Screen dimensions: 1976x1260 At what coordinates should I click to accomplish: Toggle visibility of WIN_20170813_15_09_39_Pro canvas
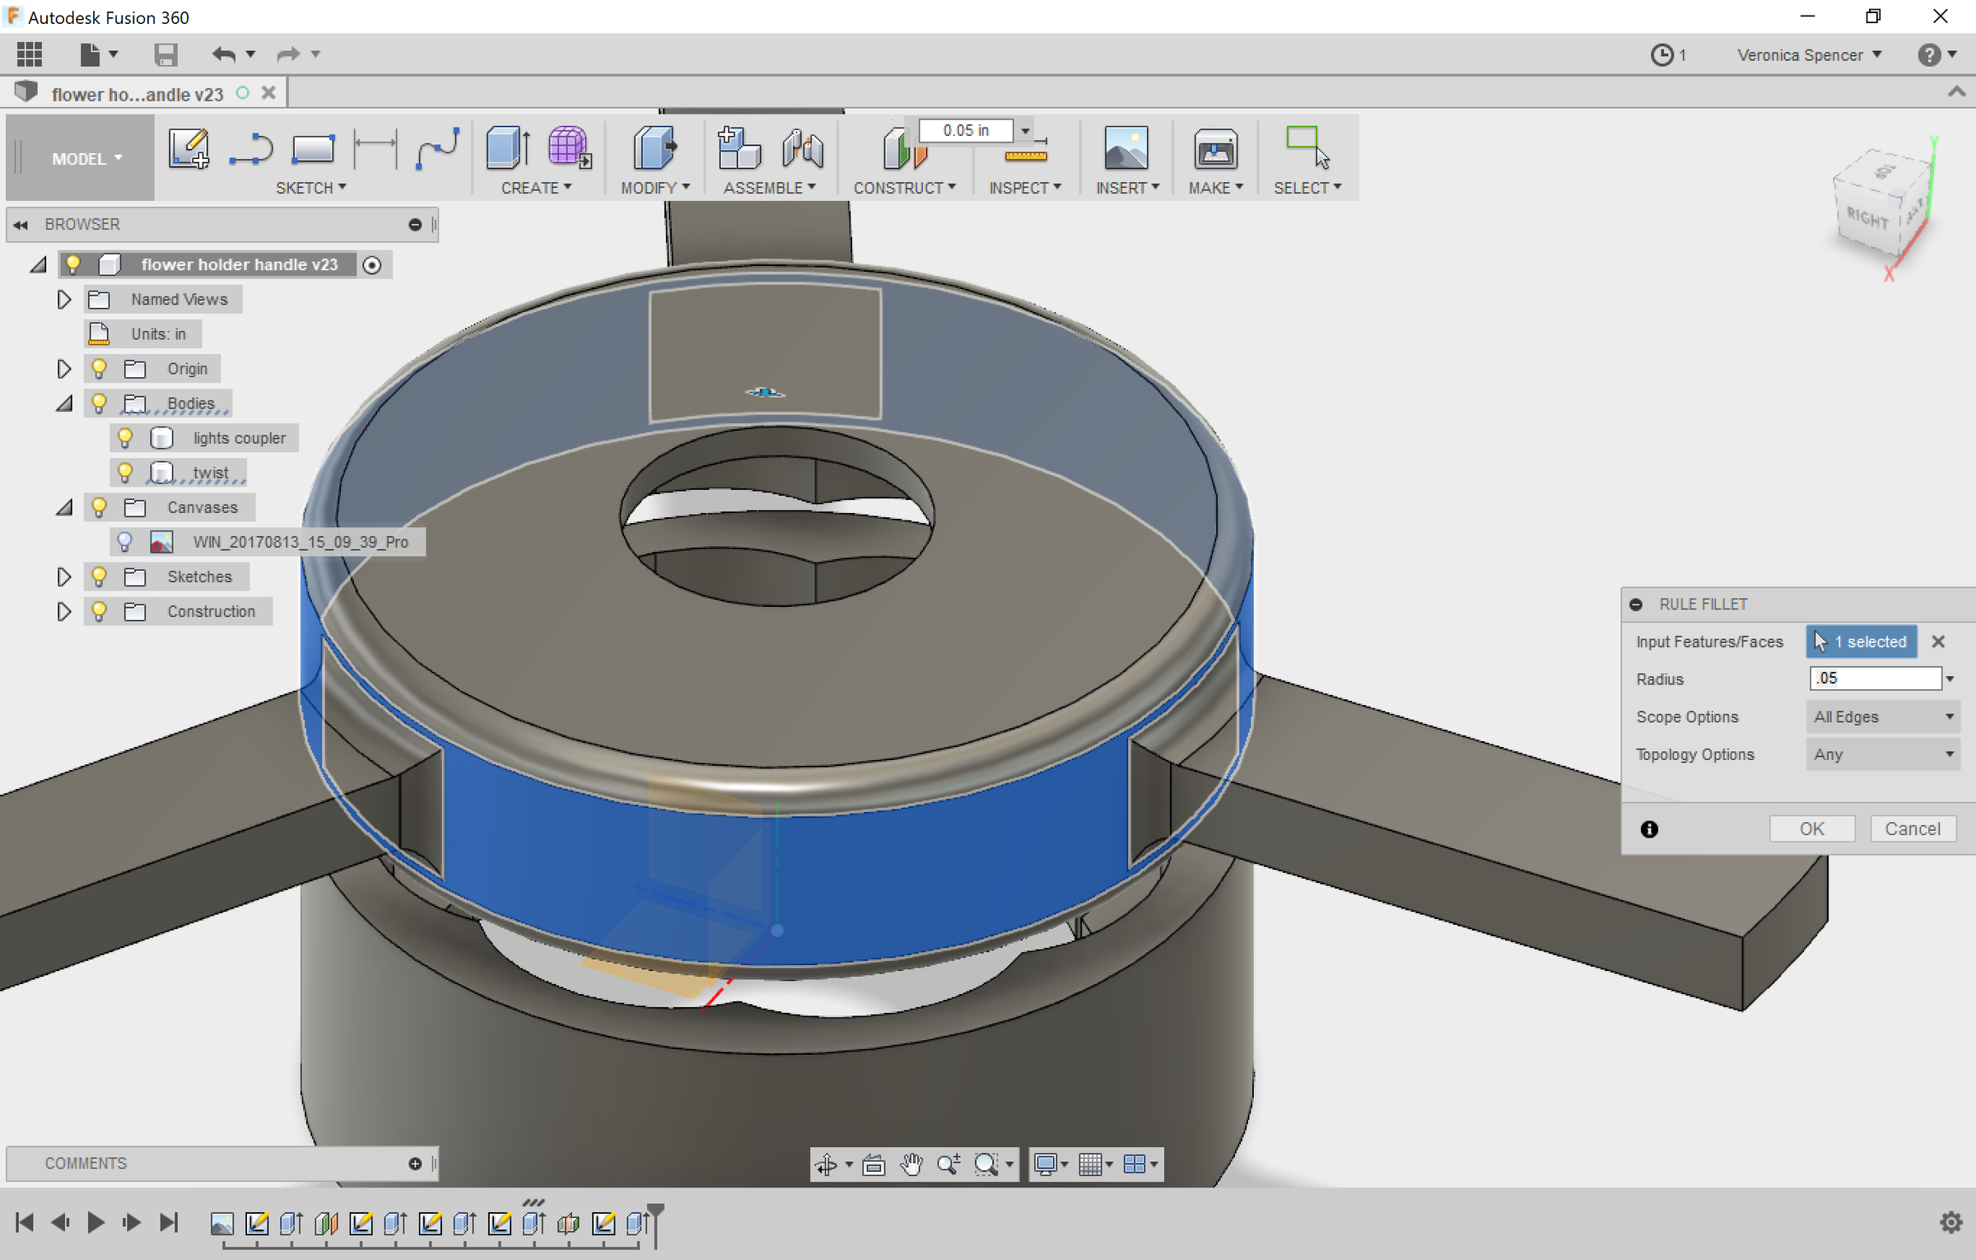125,541
